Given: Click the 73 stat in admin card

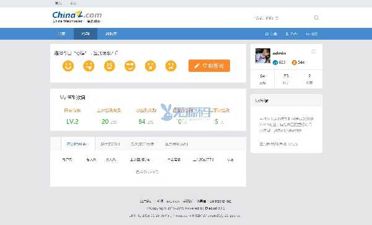Looking at the screenshot, I should [286, 79].
